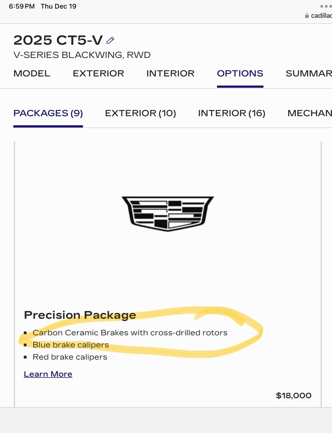
Task: Tap the cadillac URL in address bar
Action: 321,16
